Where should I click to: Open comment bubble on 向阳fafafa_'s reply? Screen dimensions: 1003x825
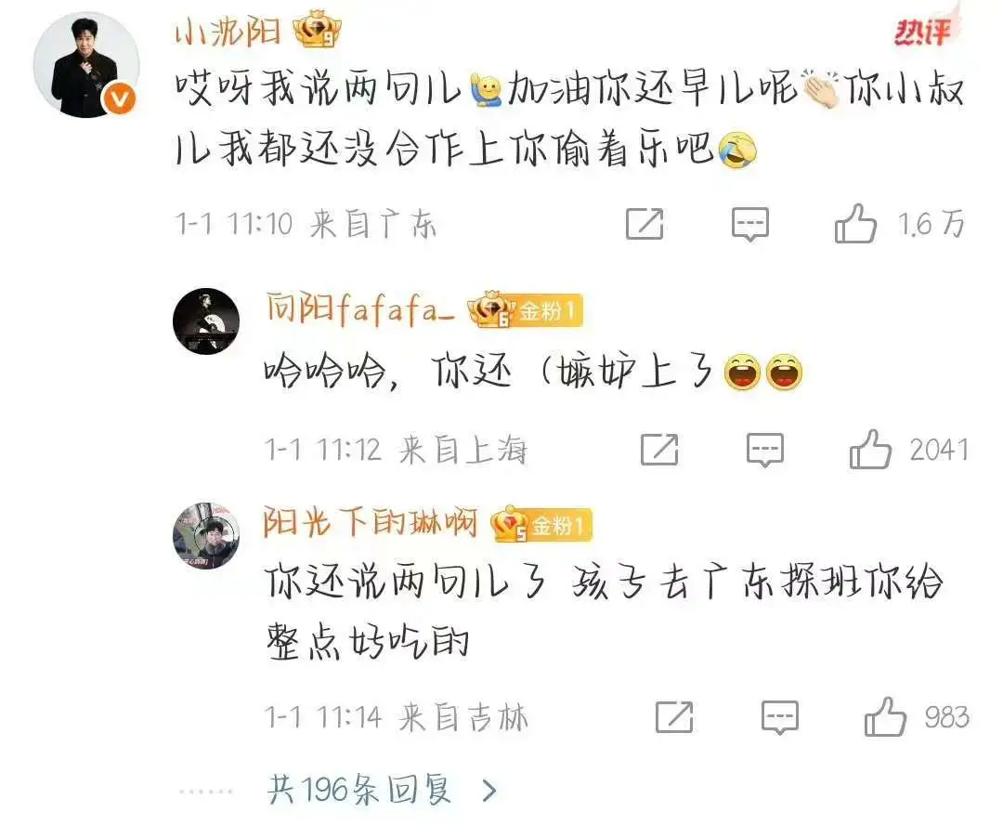pos(765,450)
